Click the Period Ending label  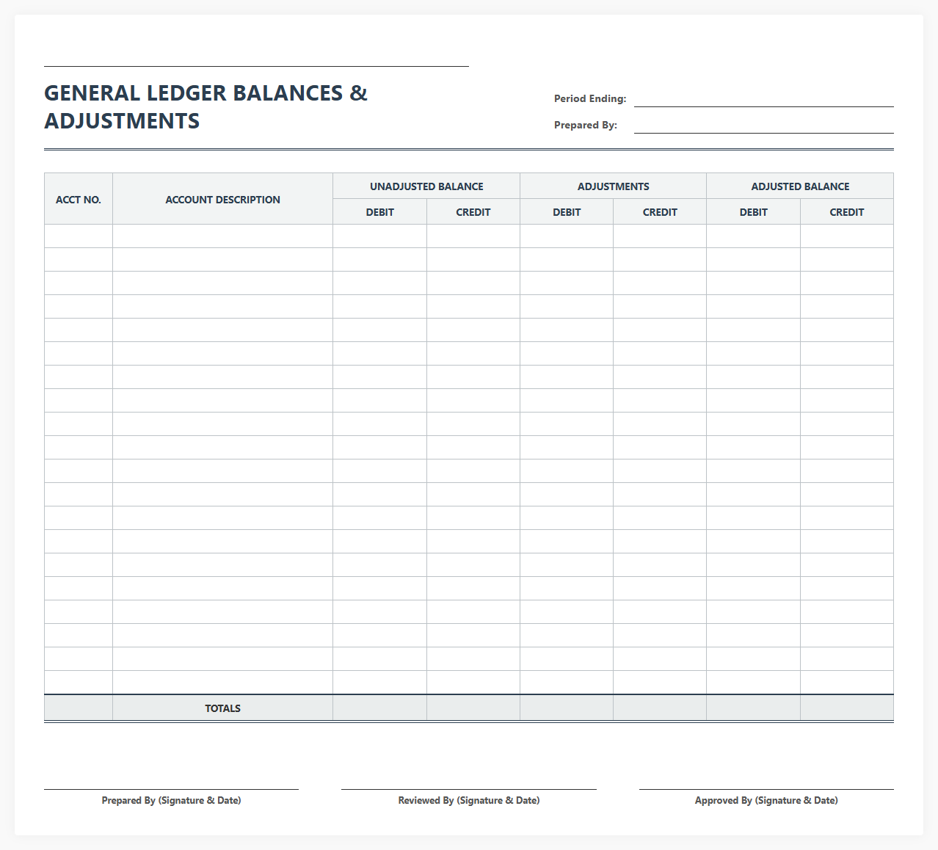pyautogui.click(x=590, y=98)
